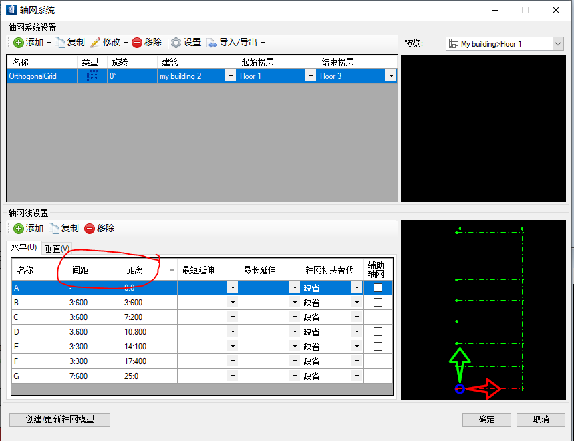Click the distance cell 10:800
This screenshot has height=441, width=574.
point(150,331)
